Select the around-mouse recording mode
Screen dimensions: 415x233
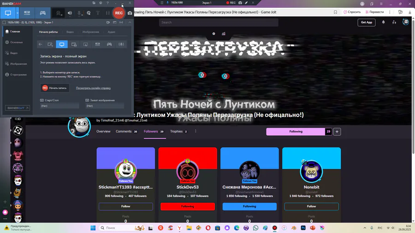(x=85, y=44)
